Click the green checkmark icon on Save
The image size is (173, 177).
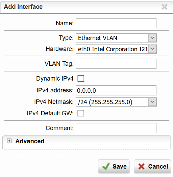(106, 167)
